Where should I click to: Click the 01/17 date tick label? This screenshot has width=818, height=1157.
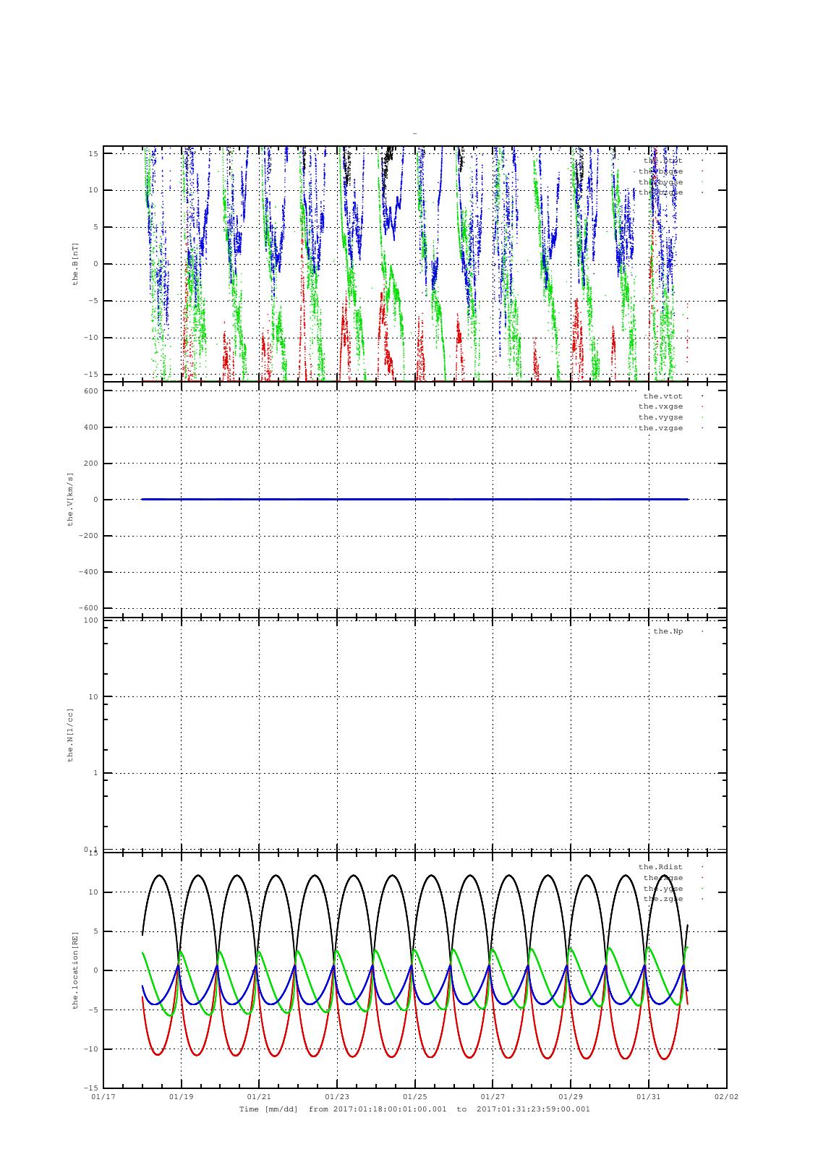coord(103,1097)
